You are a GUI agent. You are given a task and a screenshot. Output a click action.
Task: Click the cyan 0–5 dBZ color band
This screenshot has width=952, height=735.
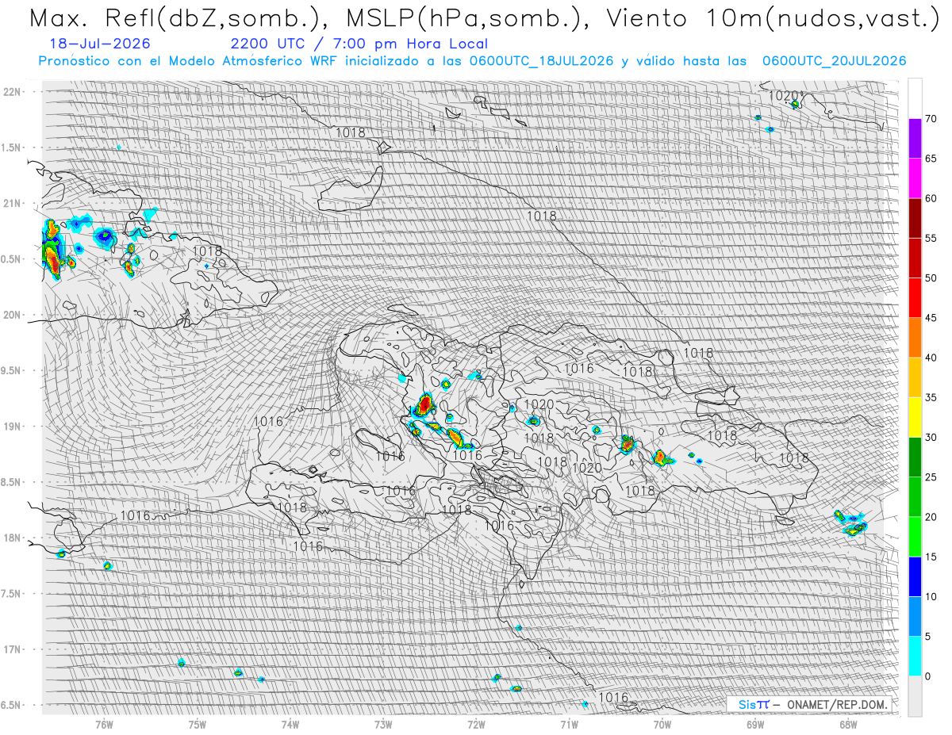[915, 656]
